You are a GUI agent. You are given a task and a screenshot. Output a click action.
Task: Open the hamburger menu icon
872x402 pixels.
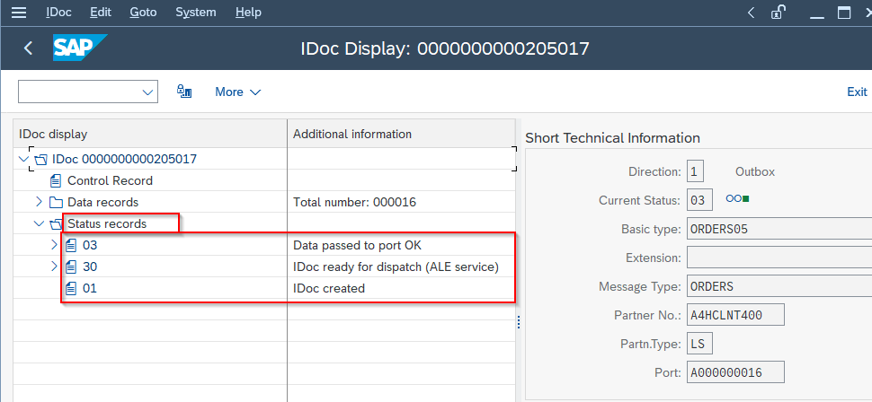coord(18,13)
